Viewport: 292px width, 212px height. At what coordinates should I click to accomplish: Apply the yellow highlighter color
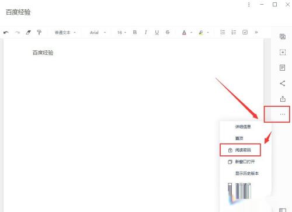click(201, 33)
